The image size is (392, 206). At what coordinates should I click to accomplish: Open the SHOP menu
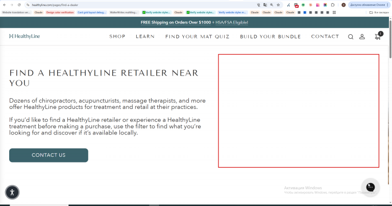(x=117, y=36)
